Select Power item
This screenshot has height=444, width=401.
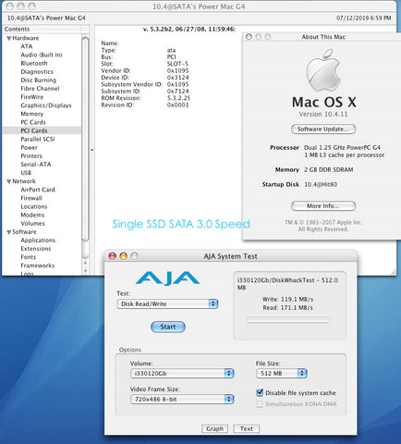[x=30, y=148]
